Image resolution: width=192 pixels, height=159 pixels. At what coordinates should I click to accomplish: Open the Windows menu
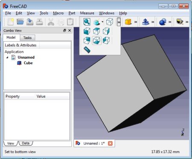tap(107, 13)
